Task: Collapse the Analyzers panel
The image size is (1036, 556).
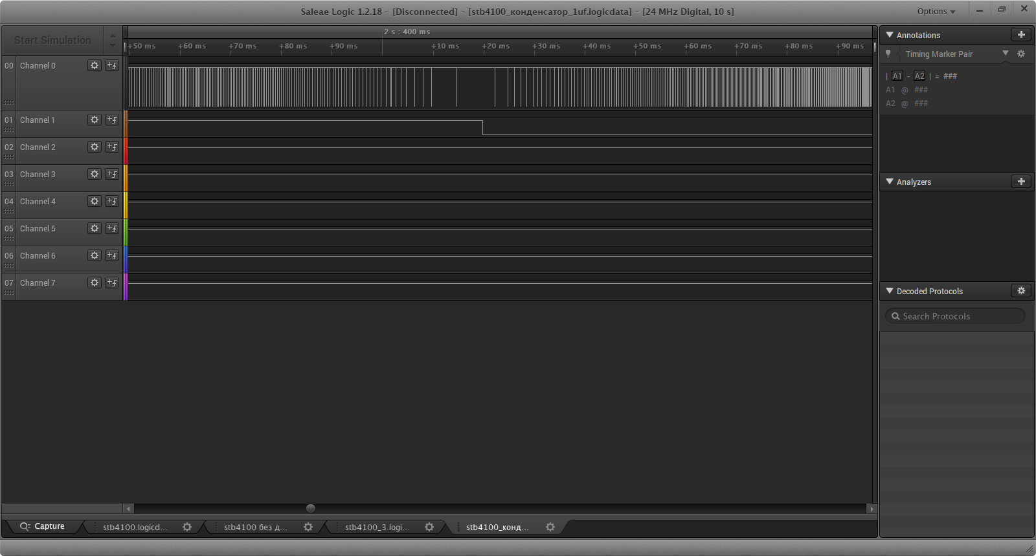Action: coord(890,182)
